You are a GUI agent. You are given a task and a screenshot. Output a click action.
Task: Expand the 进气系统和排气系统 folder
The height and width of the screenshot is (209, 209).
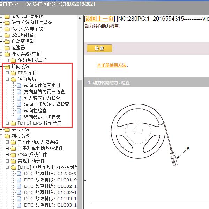click(1, 23)
